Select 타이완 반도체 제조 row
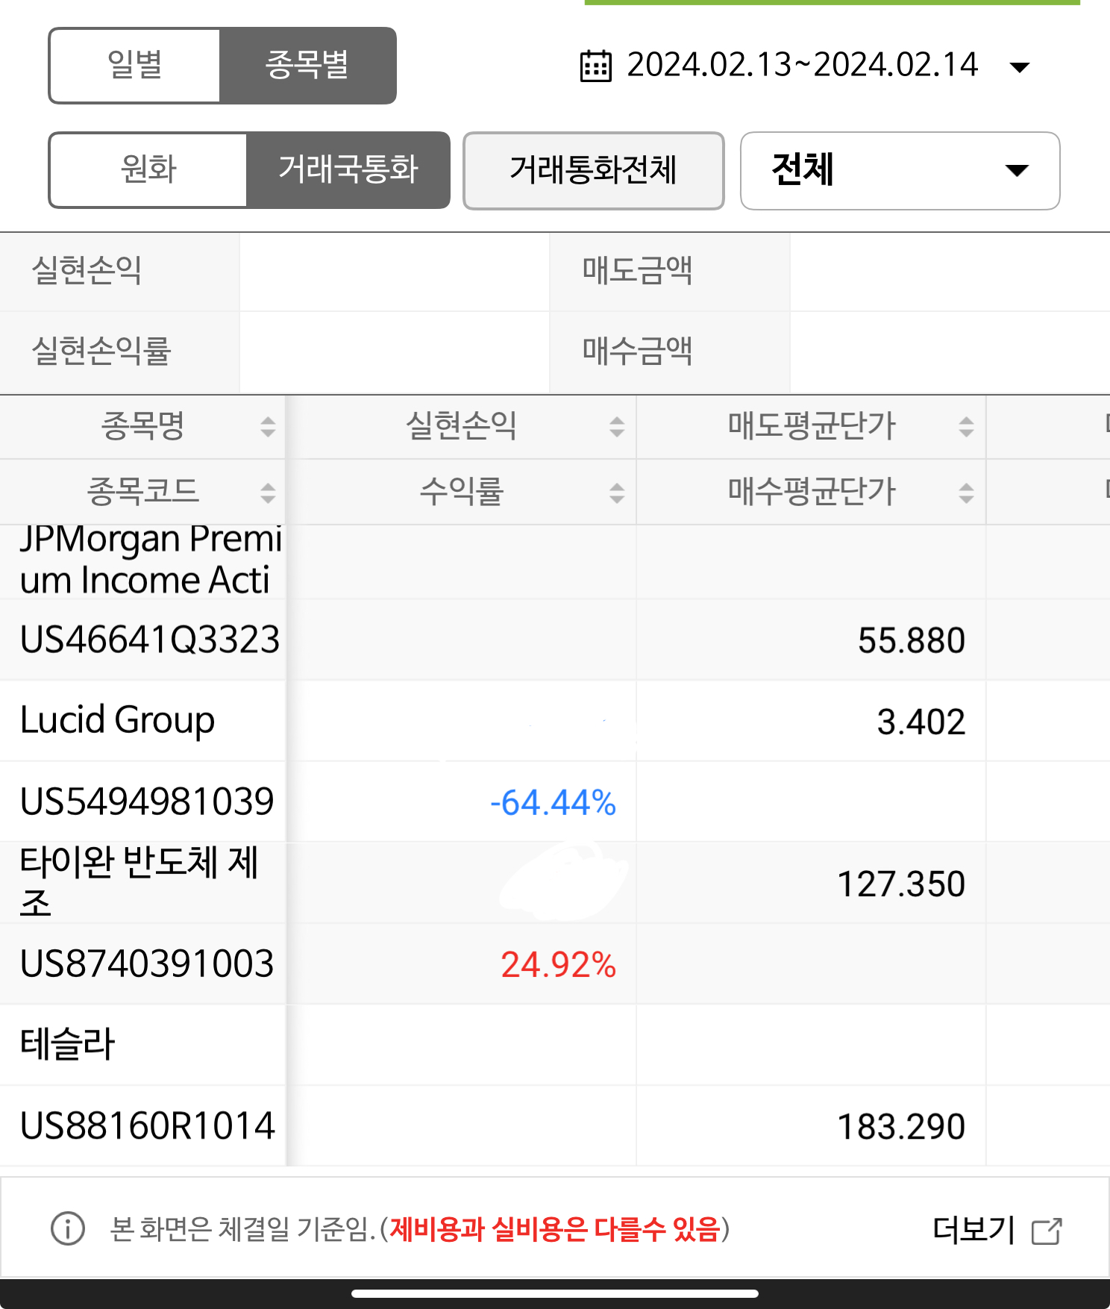The width and height of the screenshot is (1110, 1309). pos(139,882)
